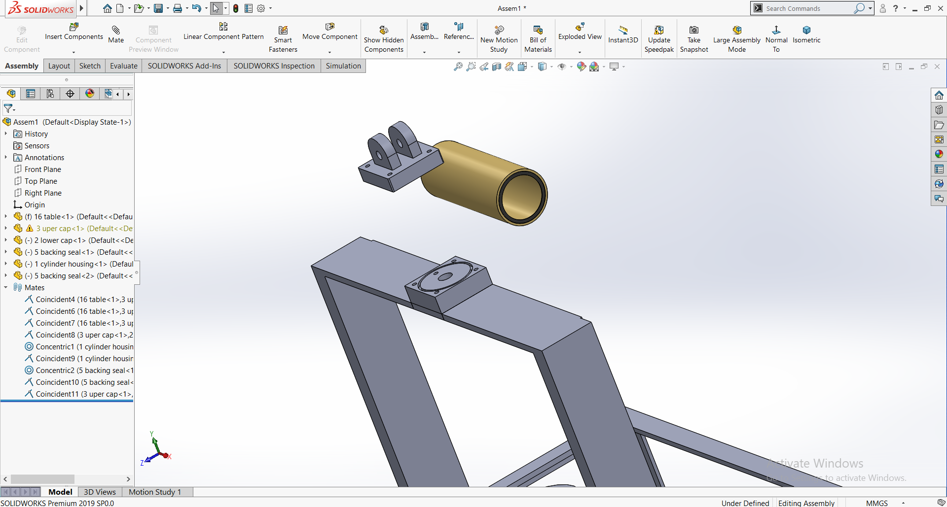Click the tree filter icon
The image size is (947, 507).
pyautogui.click(x=8, y=108)
